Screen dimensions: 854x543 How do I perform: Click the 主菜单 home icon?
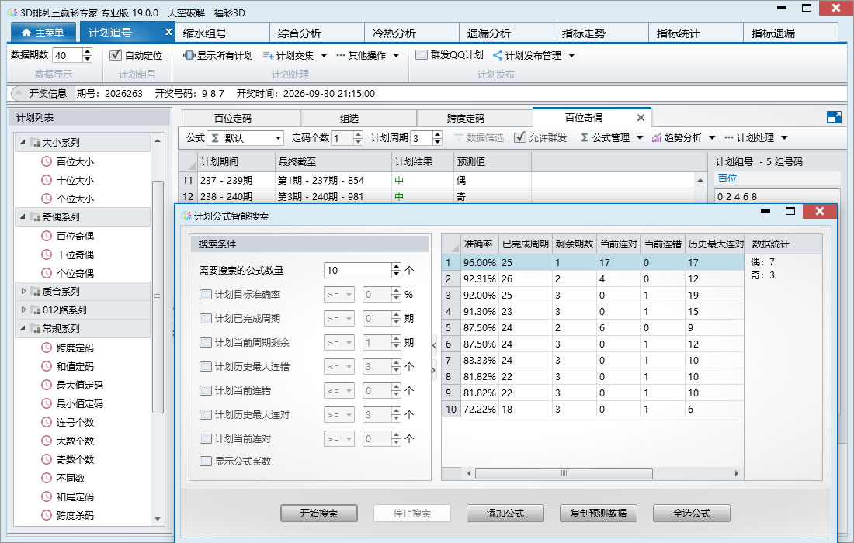coord(26,33)
